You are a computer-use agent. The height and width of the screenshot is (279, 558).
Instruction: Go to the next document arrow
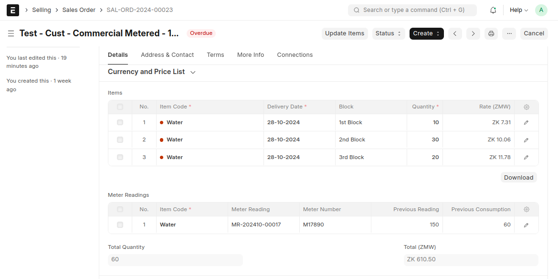point(473,33)
